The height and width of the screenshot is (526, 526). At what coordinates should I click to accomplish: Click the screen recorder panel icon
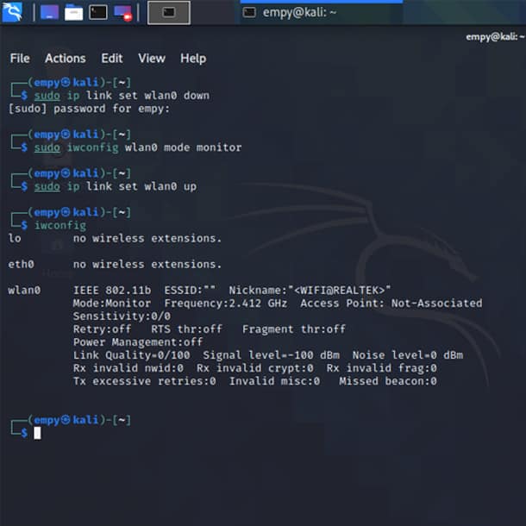[122, 13]
